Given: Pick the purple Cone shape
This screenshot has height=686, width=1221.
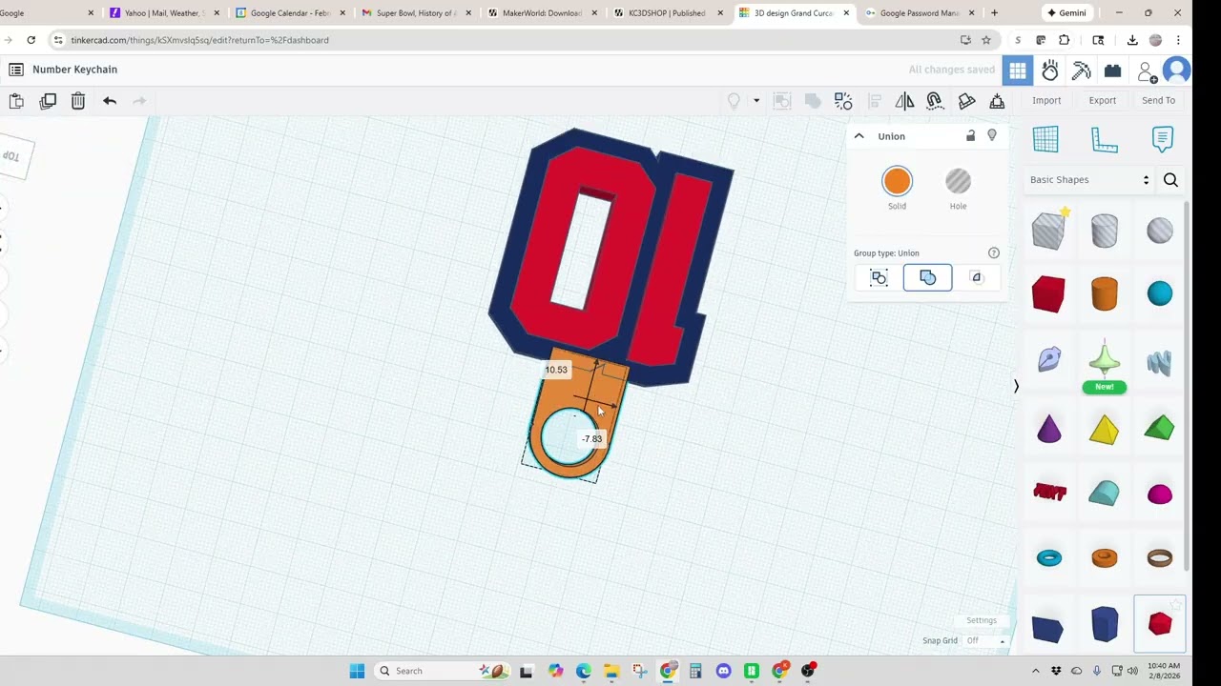Looking at the screenshot, I should 1048,429.
